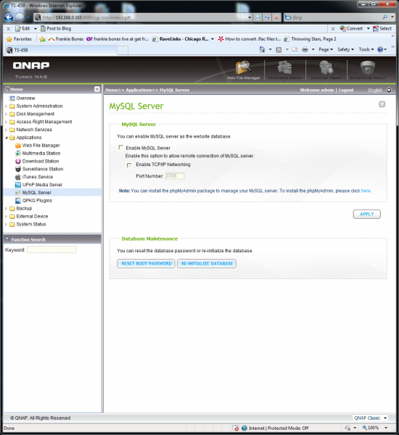
Task: Click the RSS feeds icon
Action: [279, 49]
